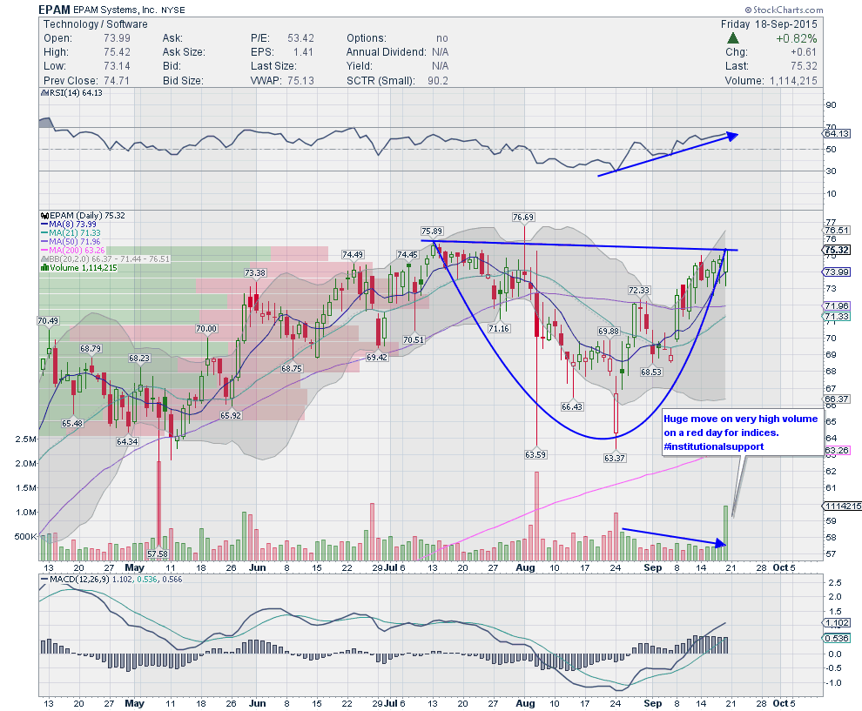The height and width of the screenshot is (711, 862).
Task: Click the Sep label below the MACD panel
Action: click(653, 703)
